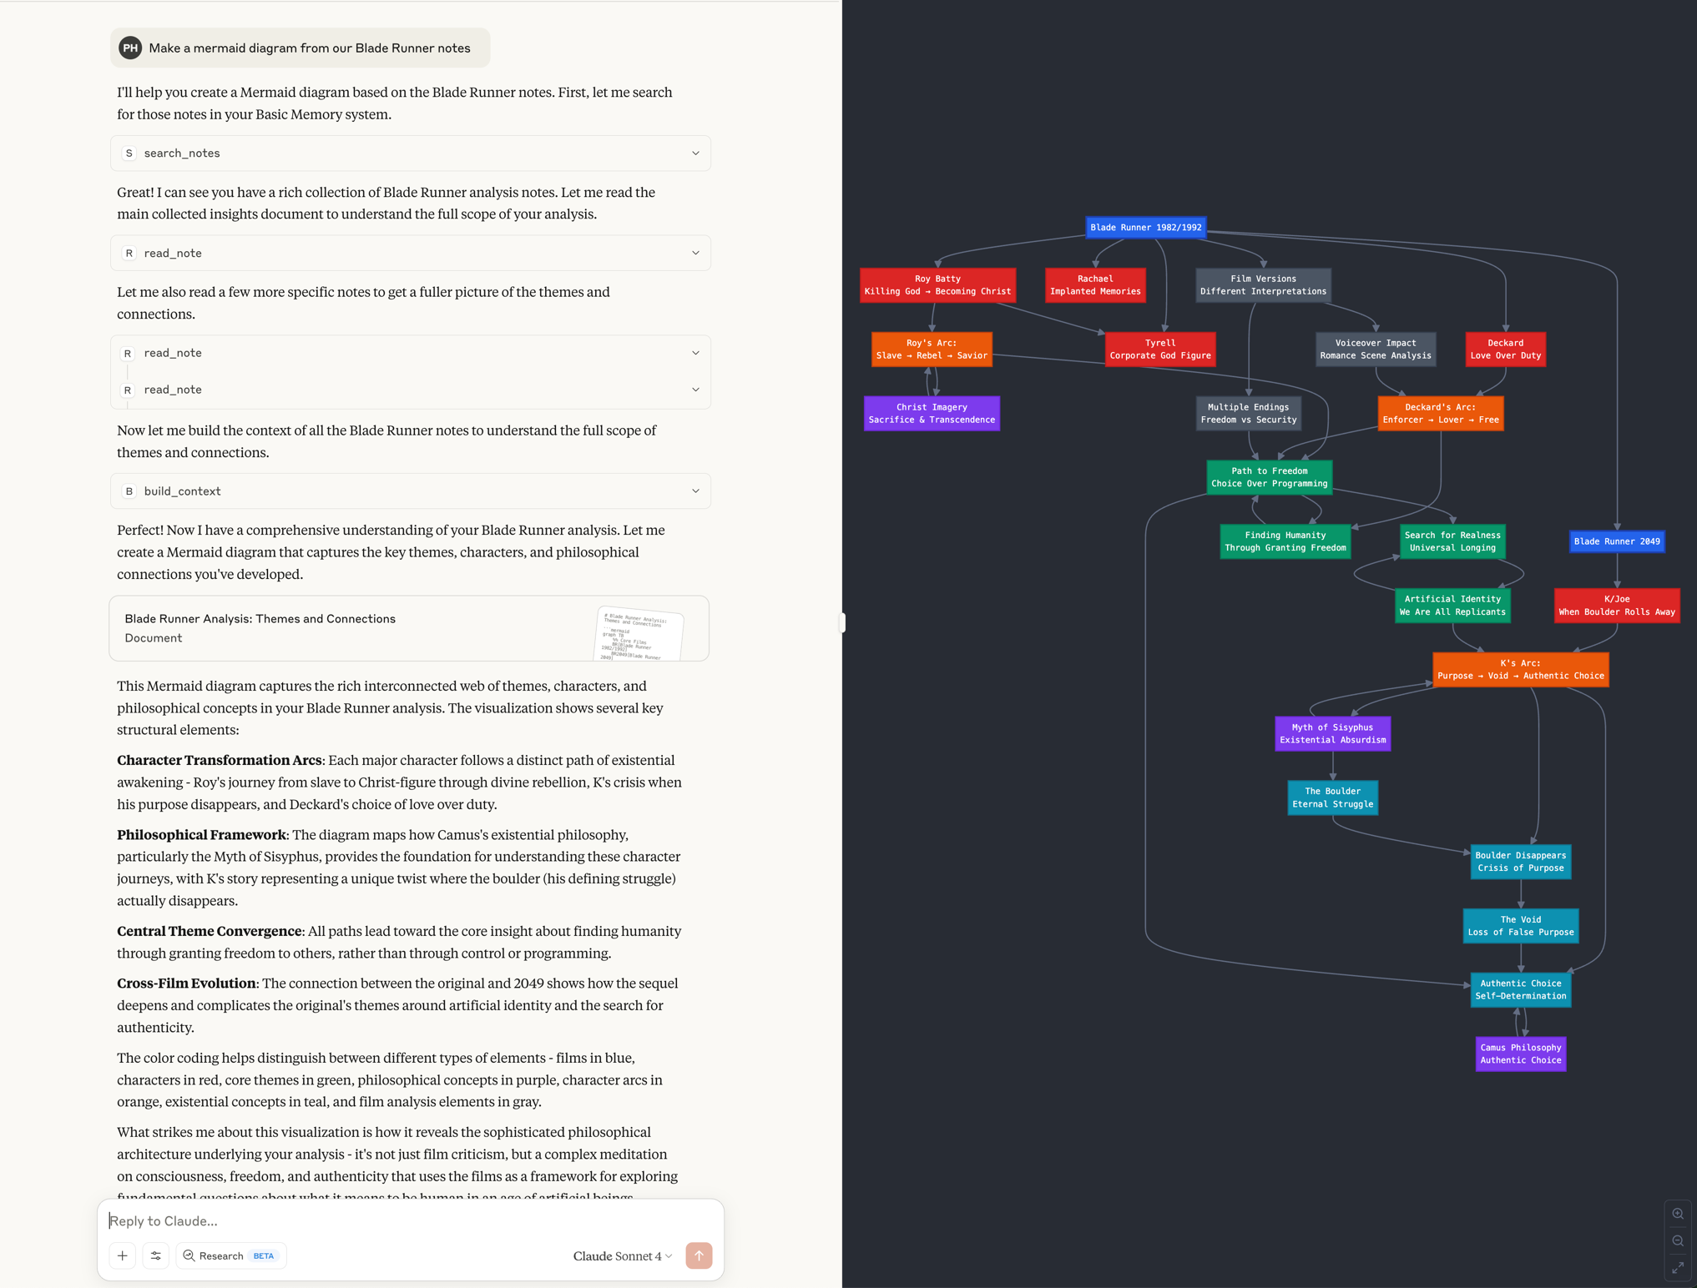Click the PH user avatar

click(x=130, y=48)
